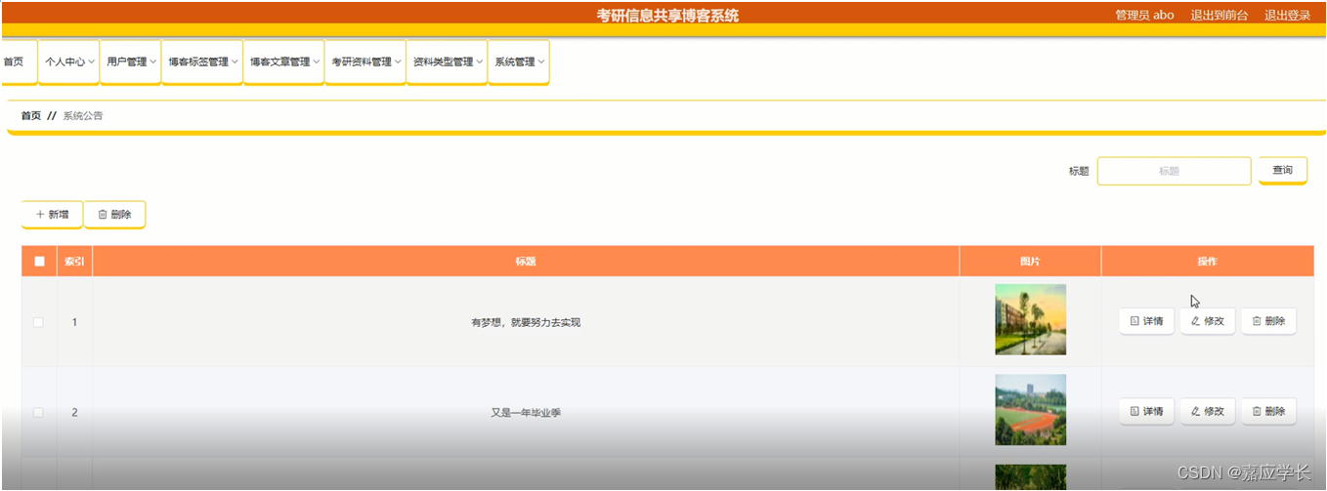This screenshot has width=1327, height=491.
Task: Open the 博客文章管理 menu
Action: pyautogui.click(x=283, y=61)
